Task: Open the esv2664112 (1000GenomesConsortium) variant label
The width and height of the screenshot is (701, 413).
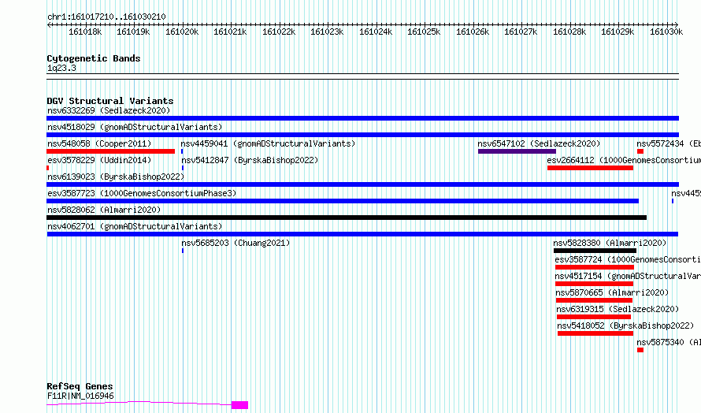Action: [624, 160]
